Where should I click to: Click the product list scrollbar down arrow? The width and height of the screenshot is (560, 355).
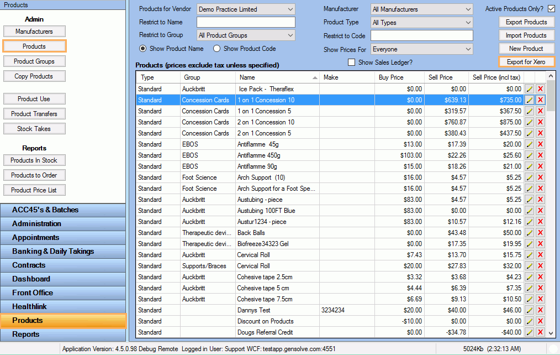(551, 333)
